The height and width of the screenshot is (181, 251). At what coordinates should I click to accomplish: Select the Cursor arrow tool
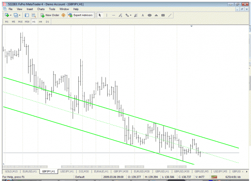coord(100,15)
